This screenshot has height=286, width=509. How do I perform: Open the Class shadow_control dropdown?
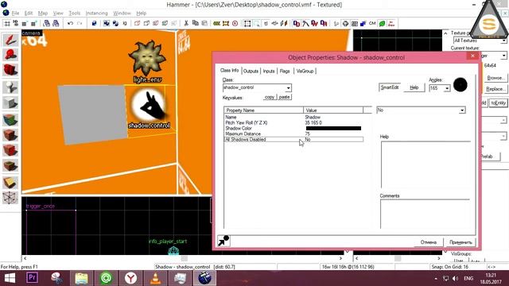(x=288, y=88)
